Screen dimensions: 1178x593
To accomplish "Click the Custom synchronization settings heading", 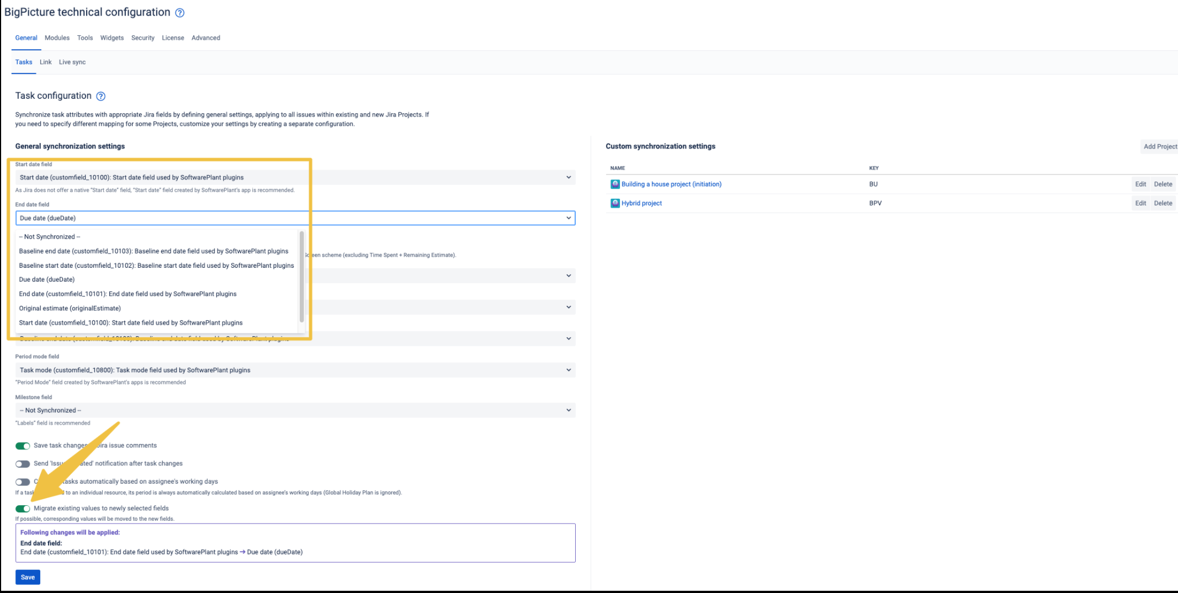I will coord(660,146).
